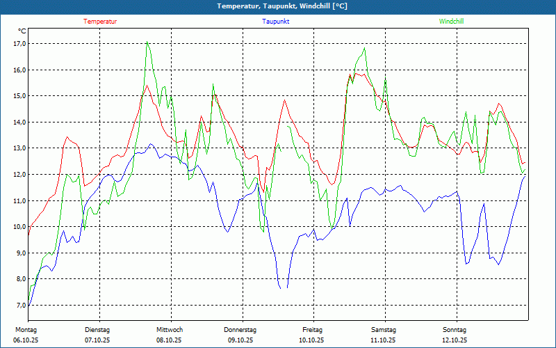Click the 15,0 y-axis value
This screenshot has height=348, width=556.
[19, 96]
